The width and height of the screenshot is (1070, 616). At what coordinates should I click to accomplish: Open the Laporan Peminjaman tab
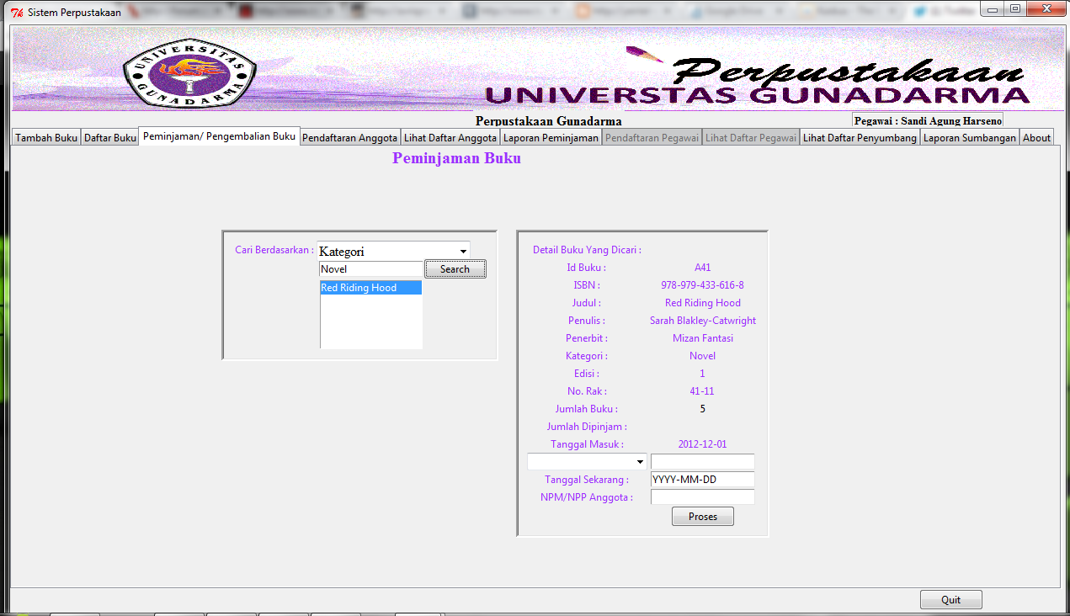click(551, 138)
